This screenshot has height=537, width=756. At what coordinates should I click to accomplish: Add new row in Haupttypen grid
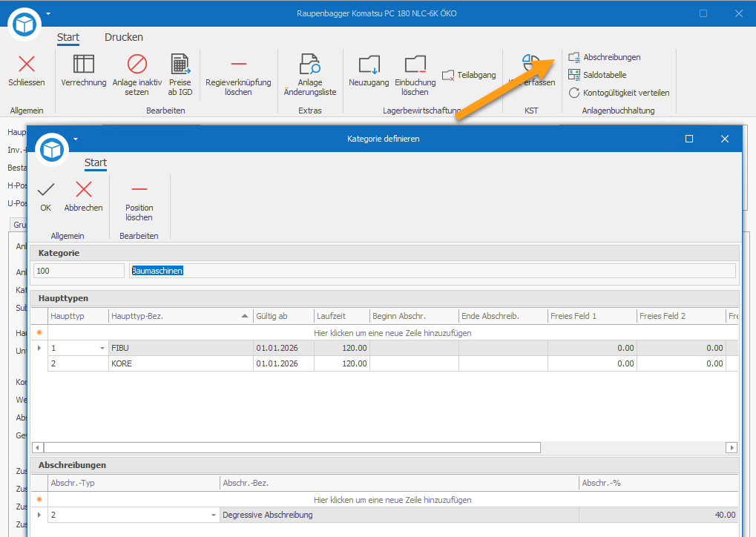click(392, 333)
